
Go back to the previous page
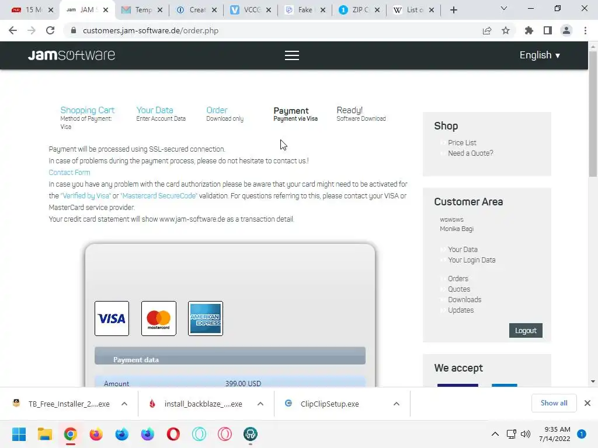click(x=13, y=30)
